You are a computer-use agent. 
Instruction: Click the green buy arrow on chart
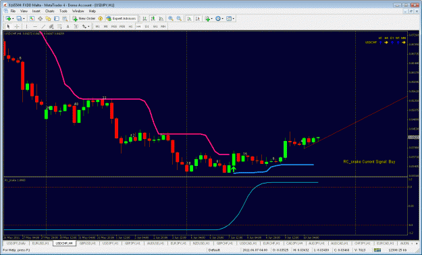click(234, 169)
